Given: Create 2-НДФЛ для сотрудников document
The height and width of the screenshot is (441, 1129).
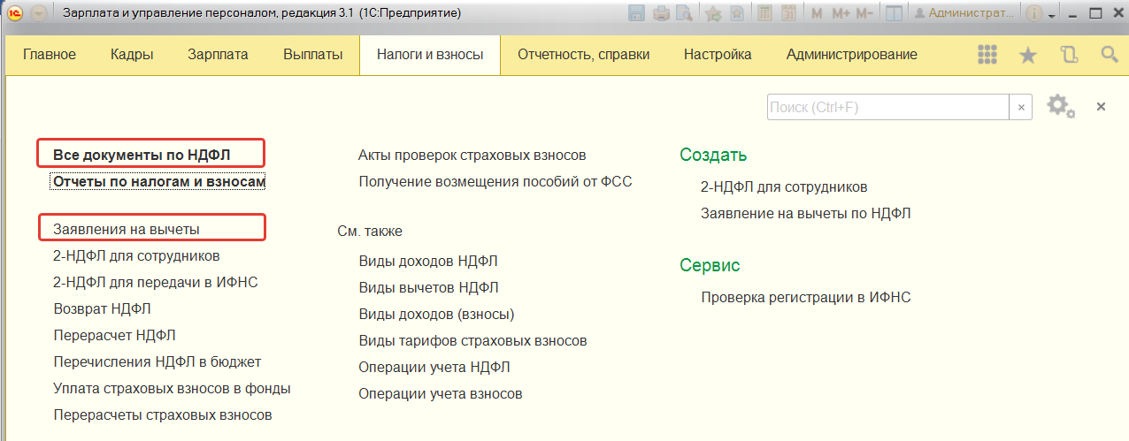Looking at the screenshot, I should point(783,187).
